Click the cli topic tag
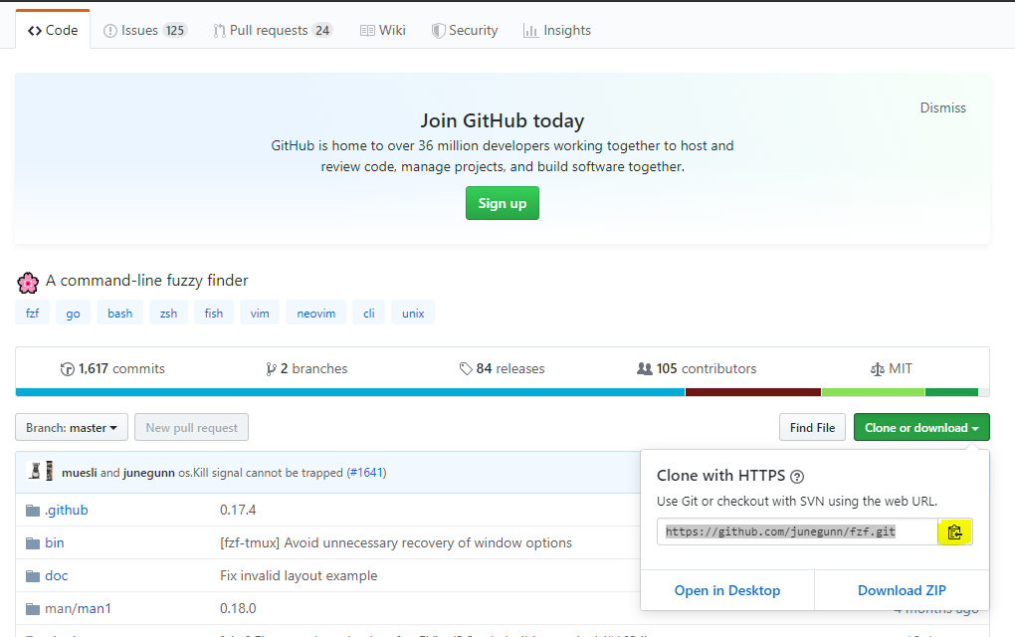Viewport: 1015px width, 637px height. (369, 313)
